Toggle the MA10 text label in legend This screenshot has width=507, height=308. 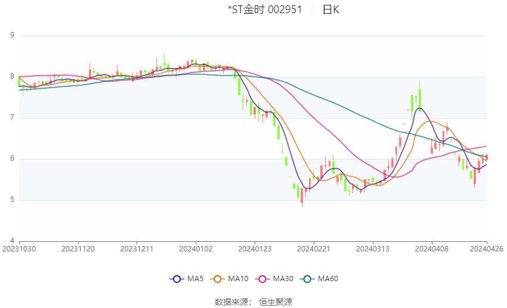click(x=239, y=279)
